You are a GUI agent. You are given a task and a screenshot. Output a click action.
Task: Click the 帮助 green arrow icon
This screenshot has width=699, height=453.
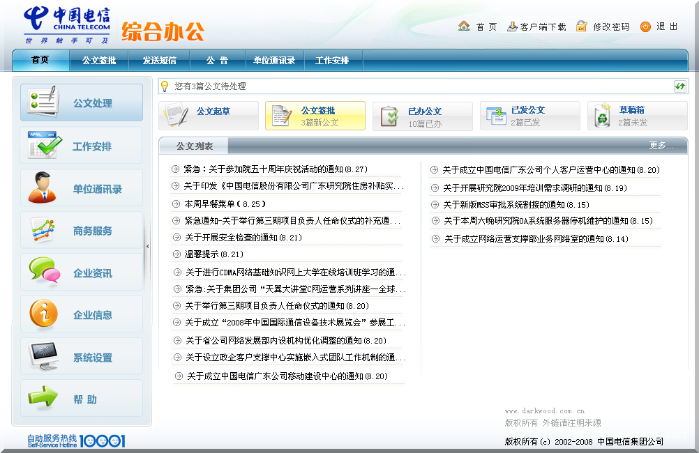pyautogui.click(x=42, y=398)
